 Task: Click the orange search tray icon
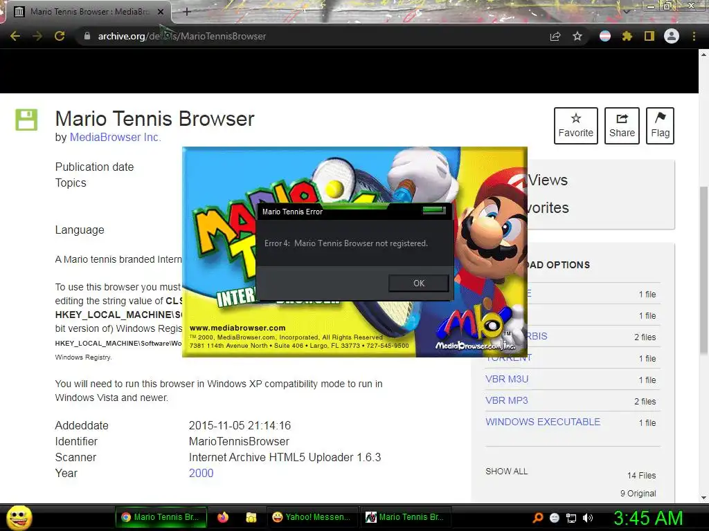[x=537, y=518]
